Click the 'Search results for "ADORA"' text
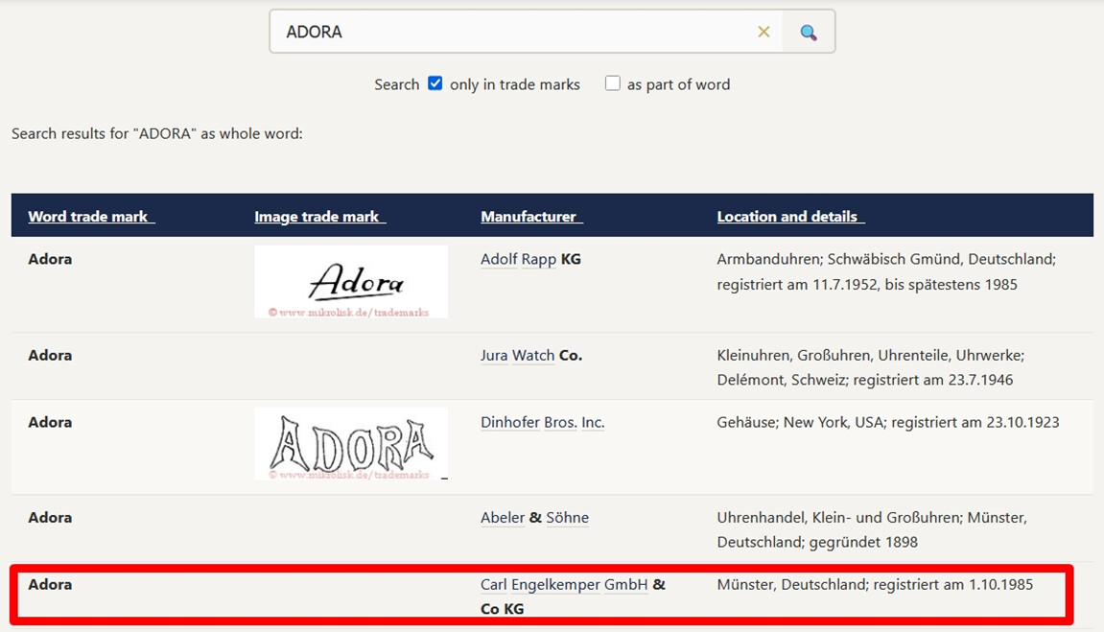1104x632 pixels. [x=103, y=133]
